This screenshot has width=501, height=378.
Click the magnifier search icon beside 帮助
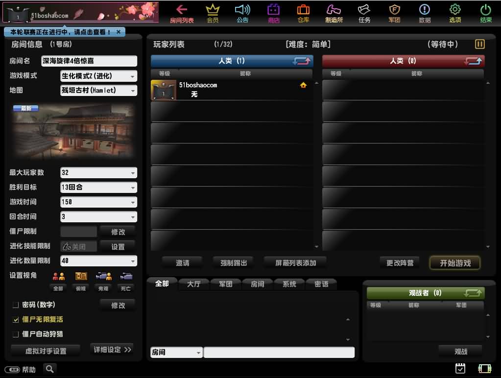point(49,369)
